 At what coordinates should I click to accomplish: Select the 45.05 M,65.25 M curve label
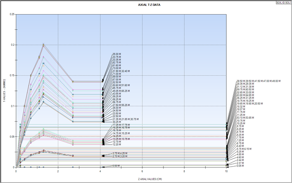pos(121,91)
